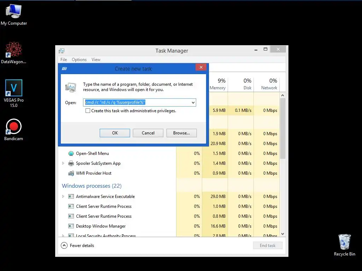This screenshot has width=362, height=271.
Task: Select the DataWagon desktop shortcut
Action: pyautogui.click(x=14, y=53)
